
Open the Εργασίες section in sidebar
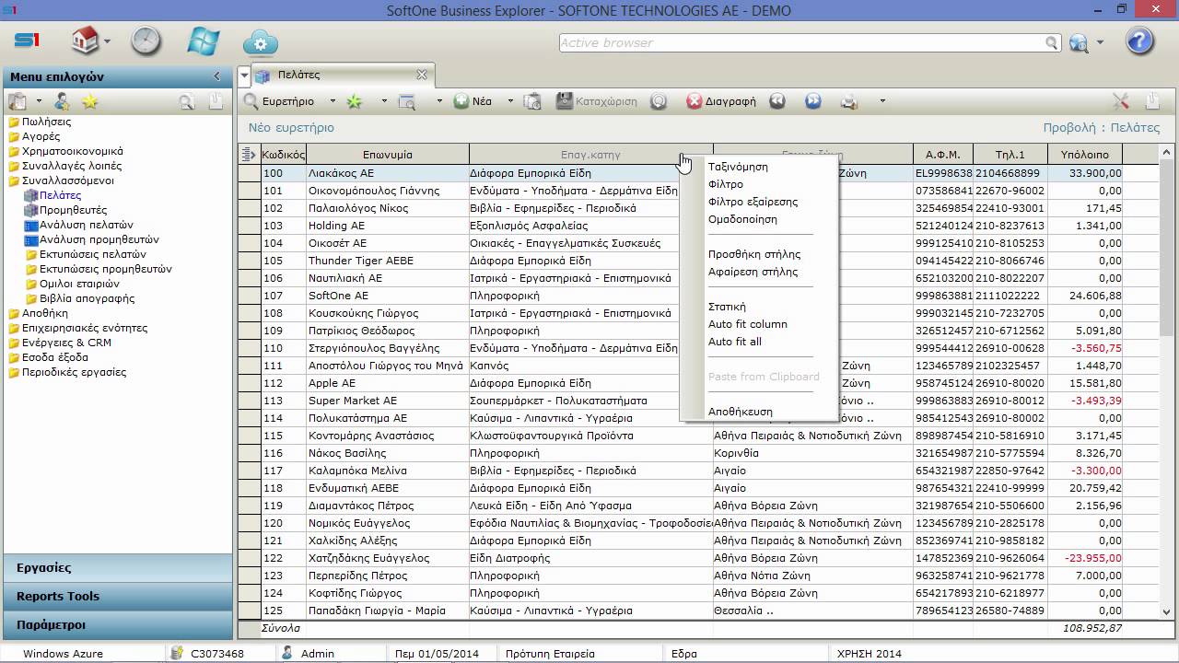click(117, 568)
